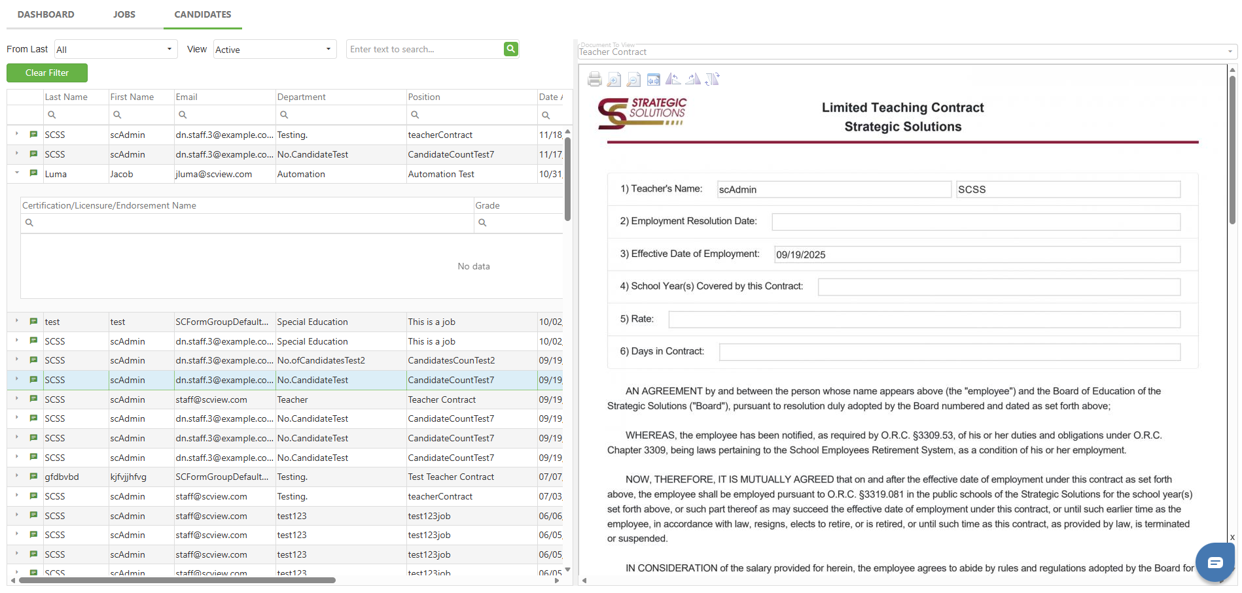Click the Last Name filter search icon
Image resolution: width=1242 pixels, height=593 pixels.
coord(52,114)
